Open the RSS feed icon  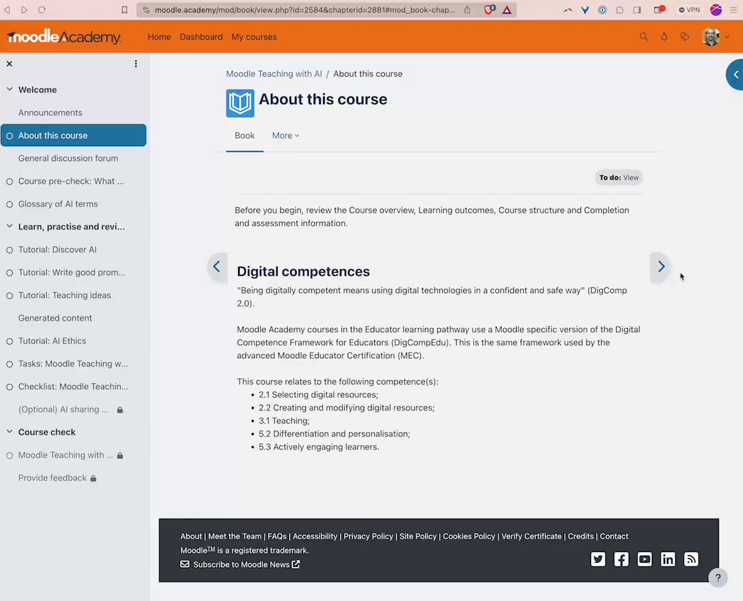(691, 559)
